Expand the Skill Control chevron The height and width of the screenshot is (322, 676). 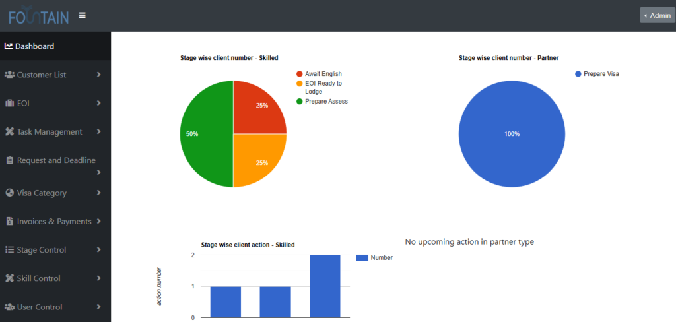click(98, 278)
